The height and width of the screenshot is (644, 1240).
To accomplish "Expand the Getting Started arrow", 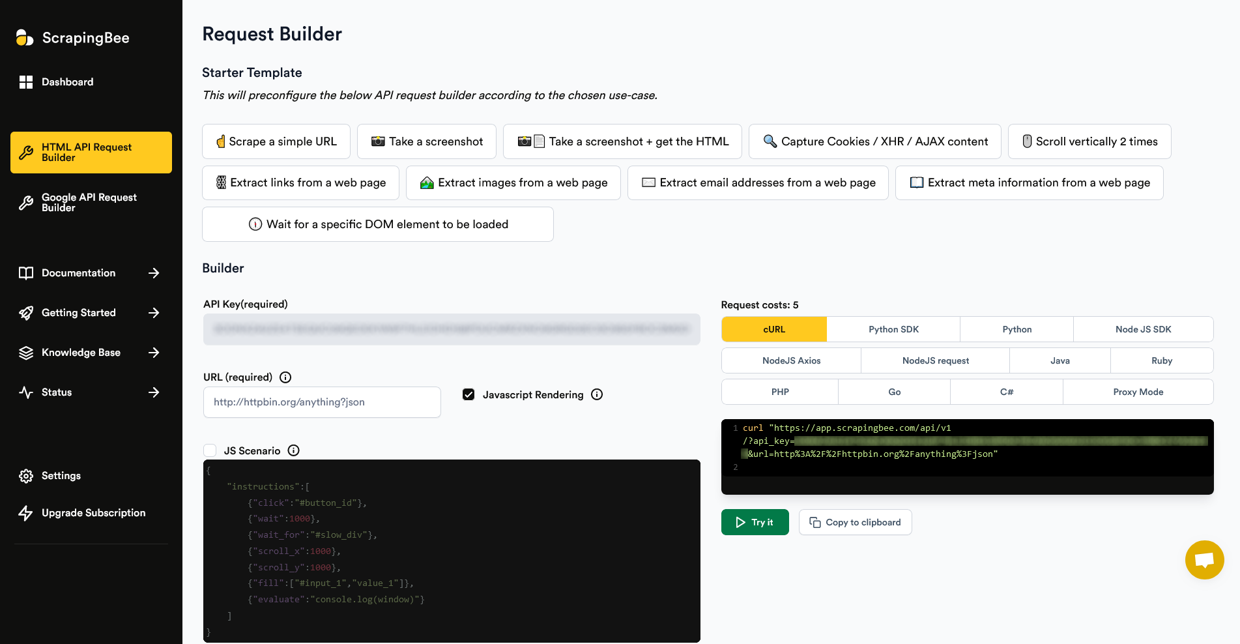I will click(154, 313).
